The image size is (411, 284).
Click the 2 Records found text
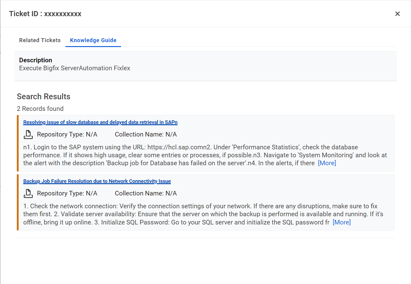click(40, 108)
